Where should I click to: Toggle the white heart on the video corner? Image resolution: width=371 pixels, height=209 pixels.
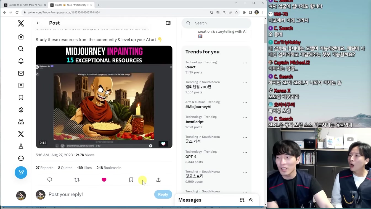pos(163,143)
